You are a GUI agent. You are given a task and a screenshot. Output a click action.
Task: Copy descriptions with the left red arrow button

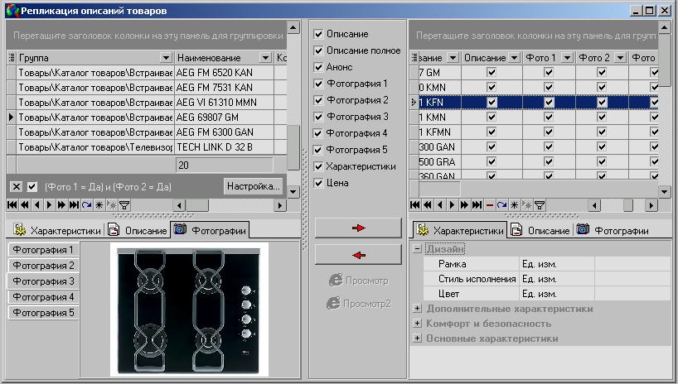(x=358, y=255)
